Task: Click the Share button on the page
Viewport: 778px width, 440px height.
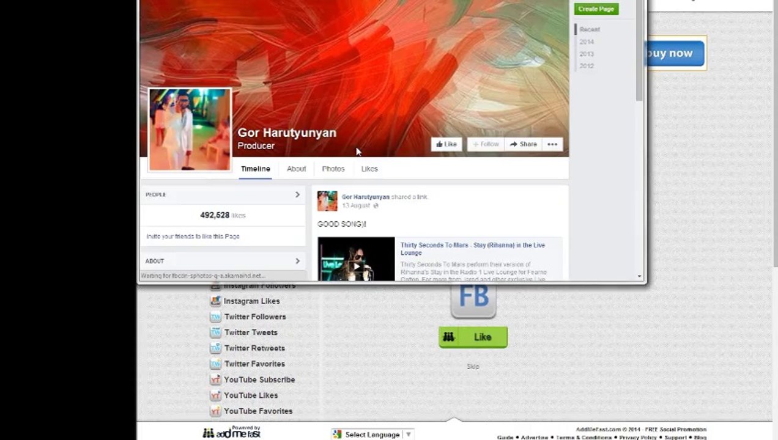Action: click(x=524, y=144)
